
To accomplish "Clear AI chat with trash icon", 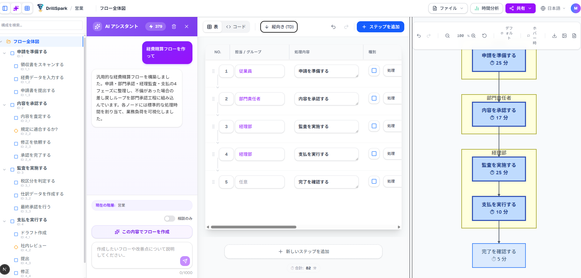I will 174,26.
